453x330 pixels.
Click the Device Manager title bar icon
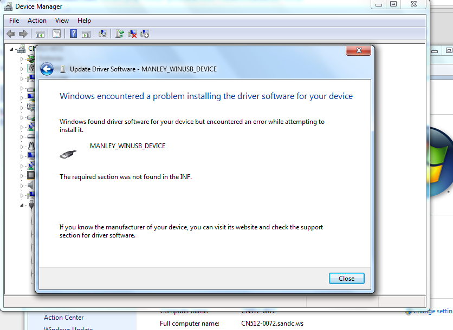(x=8, y=6)
